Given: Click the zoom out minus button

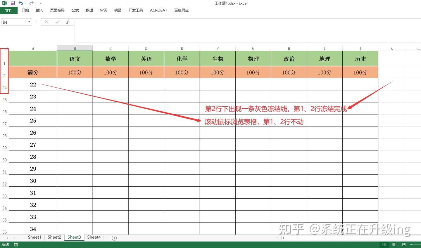Looking at the screenshot, I should coord(412,244).
